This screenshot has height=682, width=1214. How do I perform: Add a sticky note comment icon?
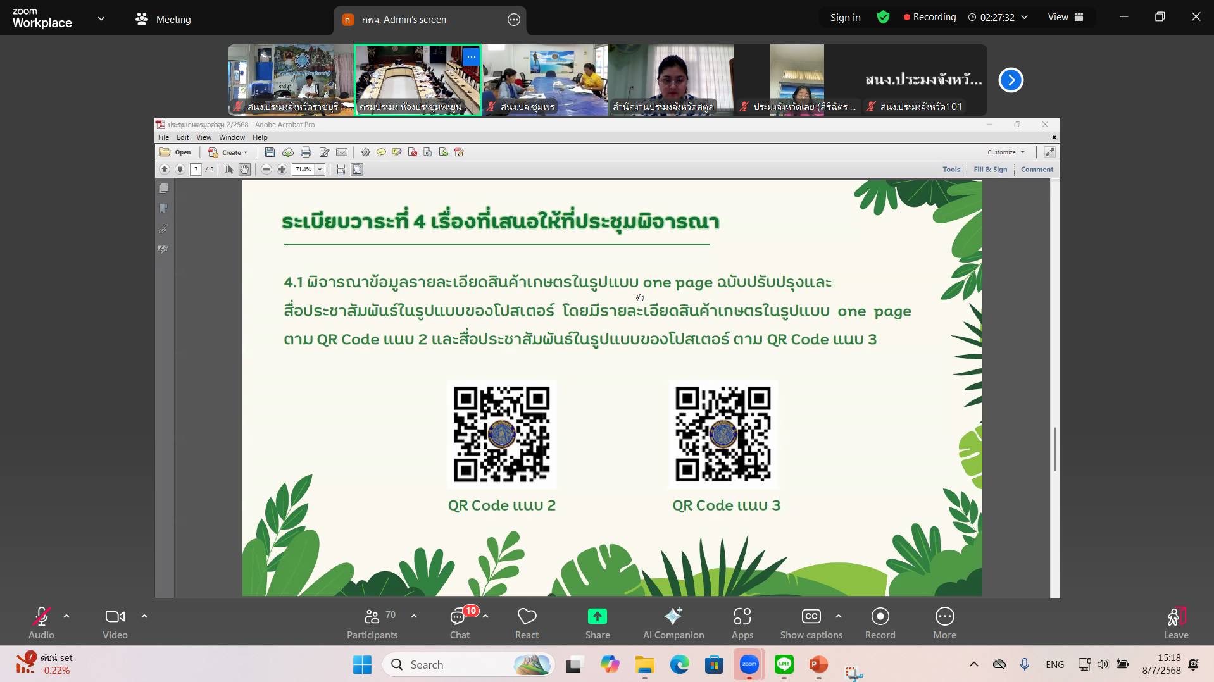381,152
